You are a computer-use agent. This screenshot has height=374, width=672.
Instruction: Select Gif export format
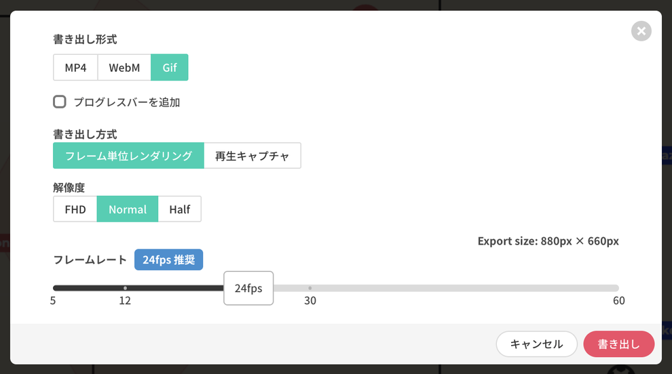click(170, 68)
